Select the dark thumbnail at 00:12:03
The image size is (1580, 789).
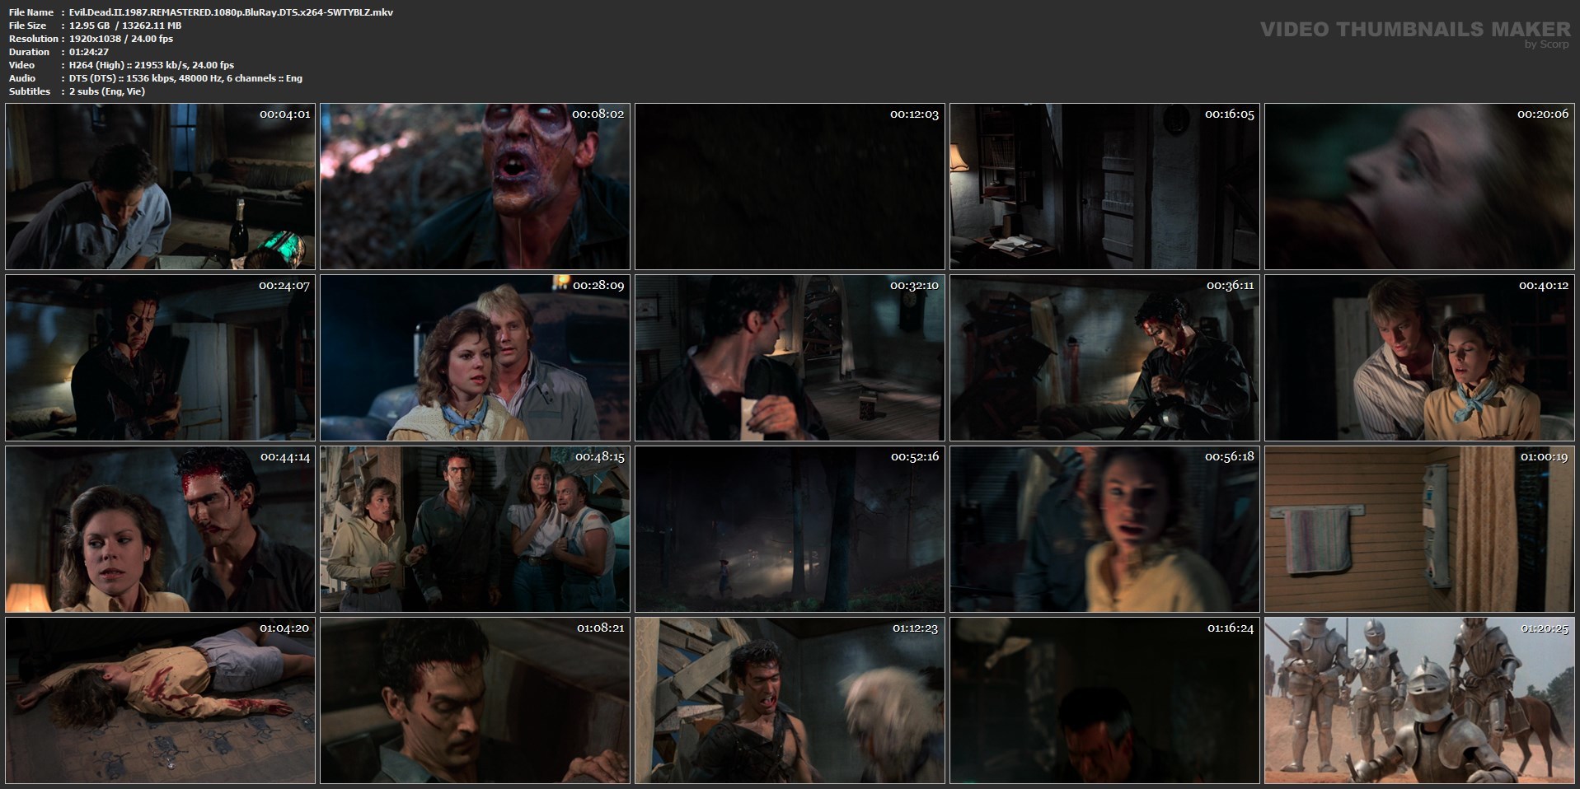click(790, 186)
